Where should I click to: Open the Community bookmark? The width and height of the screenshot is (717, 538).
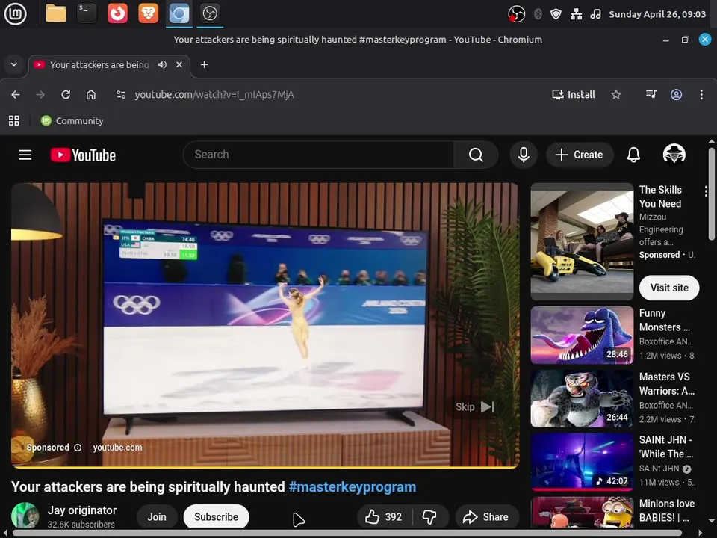pyautogui.click(x=72, y=121)
